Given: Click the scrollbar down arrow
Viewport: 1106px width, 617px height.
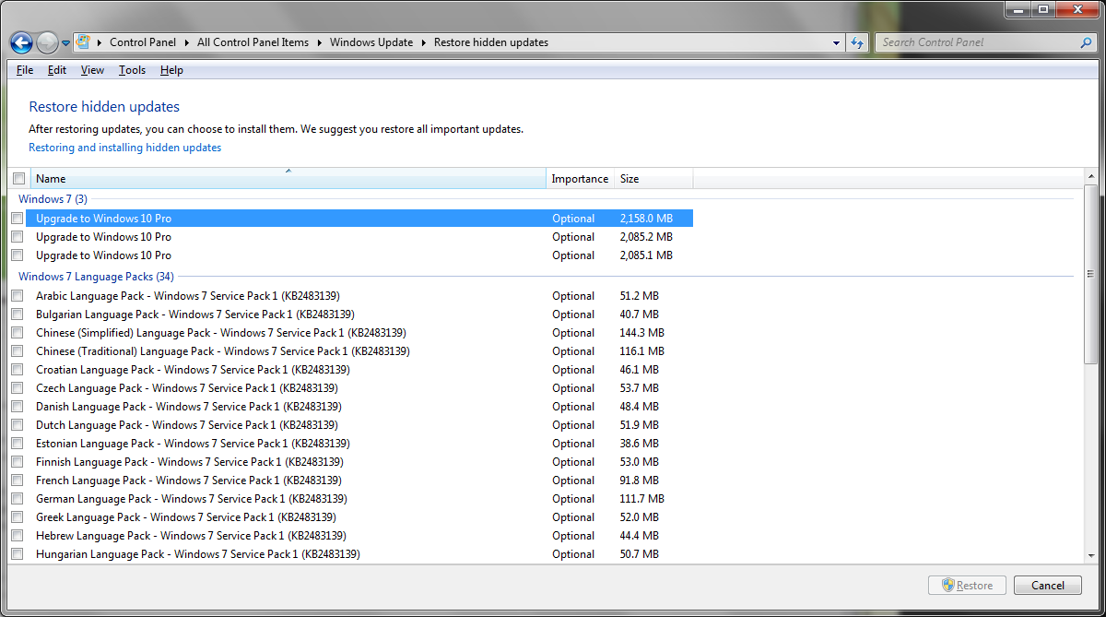Looking at the screenshot, I should click(x=1091, y=555).
